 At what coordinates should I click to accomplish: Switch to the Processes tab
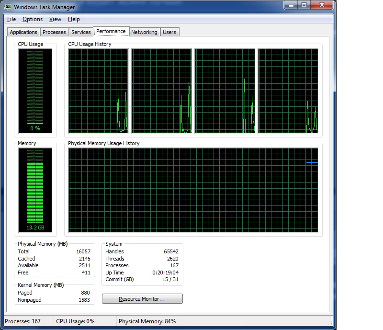point(54,32)
